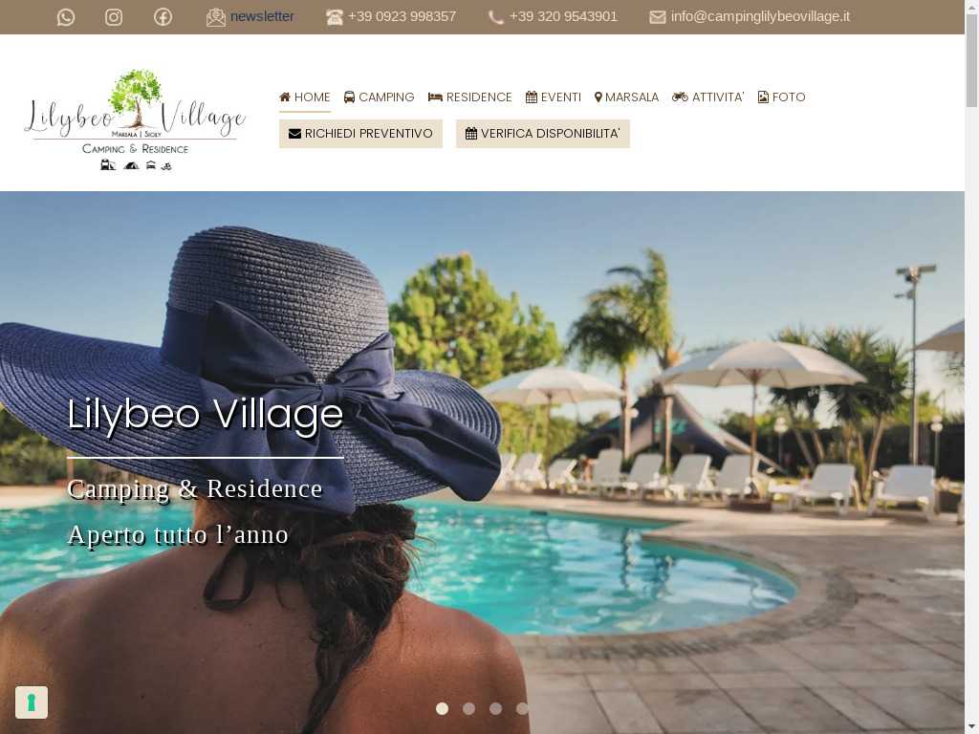
Task: Open the green privacy consent badge
Action: click(x=32, y=702)
